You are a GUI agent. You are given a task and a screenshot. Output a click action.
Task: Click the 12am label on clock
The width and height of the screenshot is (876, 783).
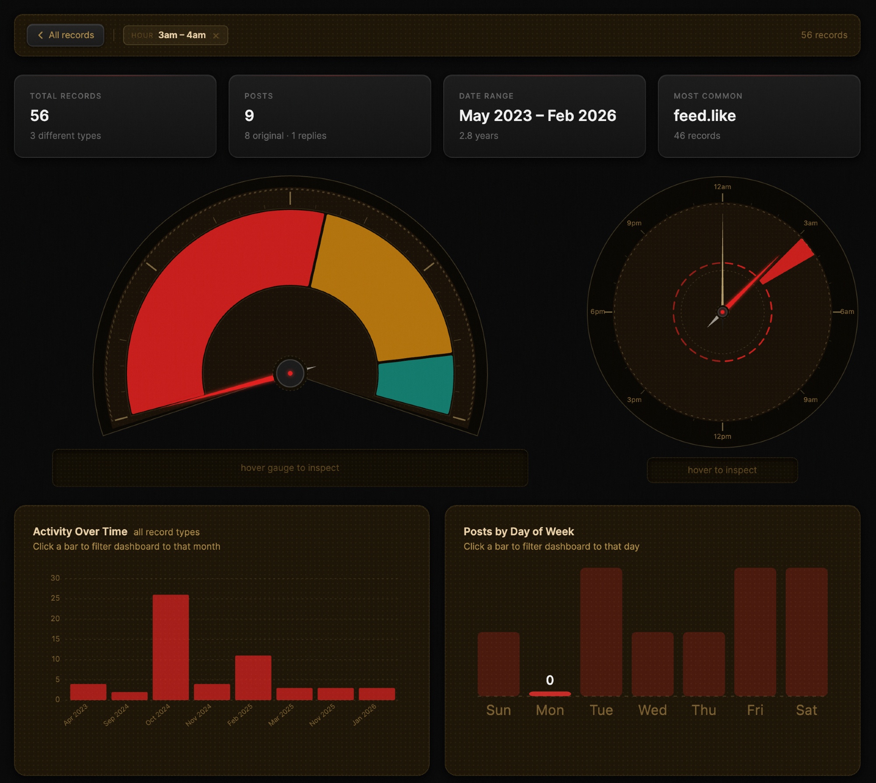pos(722,187)
